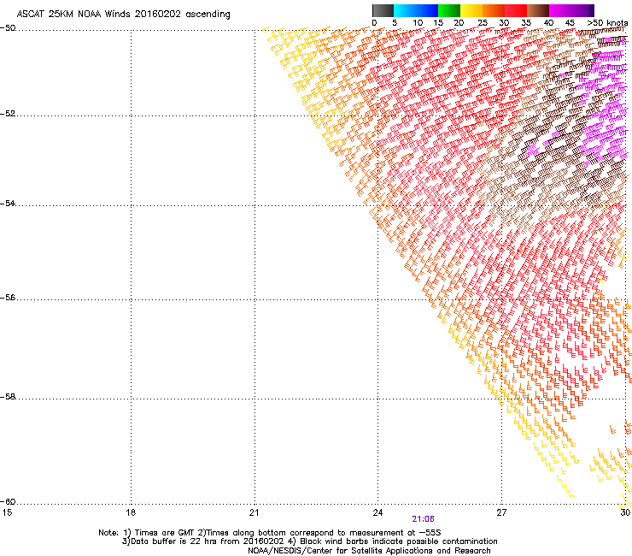Screen dimensions: 632x556
Task: Click the cyan legend color segment
Action: [405, 10]
